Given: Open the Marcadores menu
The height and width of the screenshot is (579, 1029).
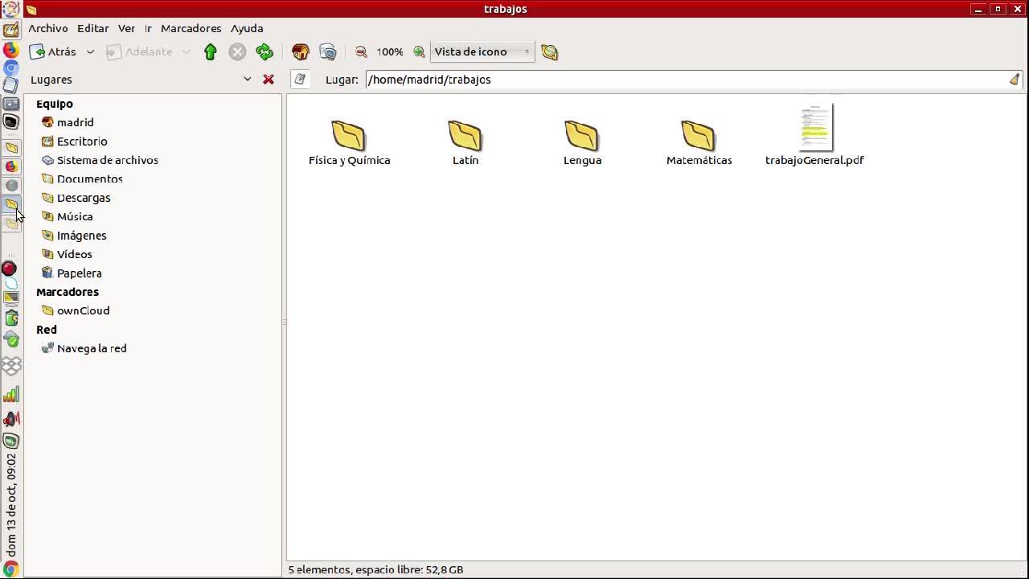Looking at the screenshot, I should [x=191, y=28].
